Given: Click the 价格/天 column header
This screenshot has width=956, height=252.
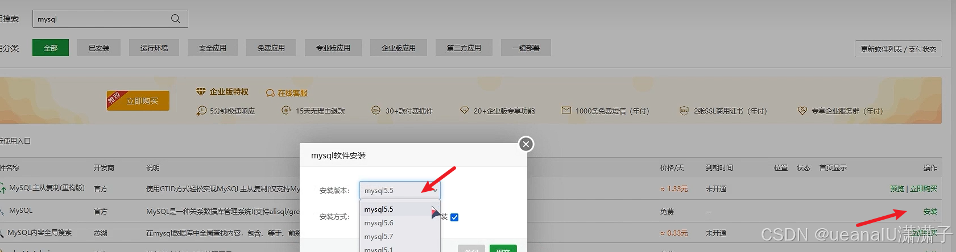Looking at the screenshot, I should [672, 167].
